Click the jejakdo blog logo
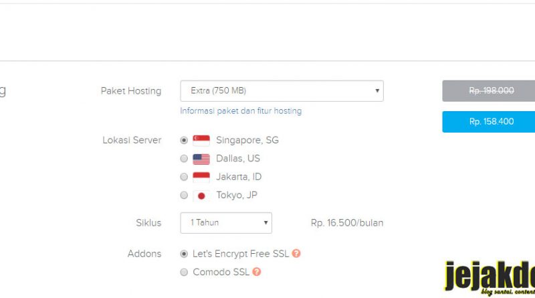The width and height of the screenshot is (535, 298). point(490,277)
